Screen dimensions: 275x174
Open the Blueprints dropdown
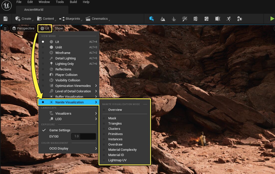71,19
